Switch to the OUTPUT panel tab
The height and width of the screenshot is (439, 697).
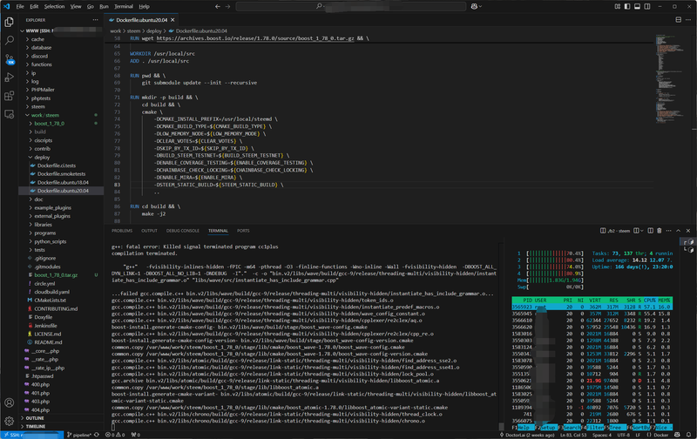(149, 231)
